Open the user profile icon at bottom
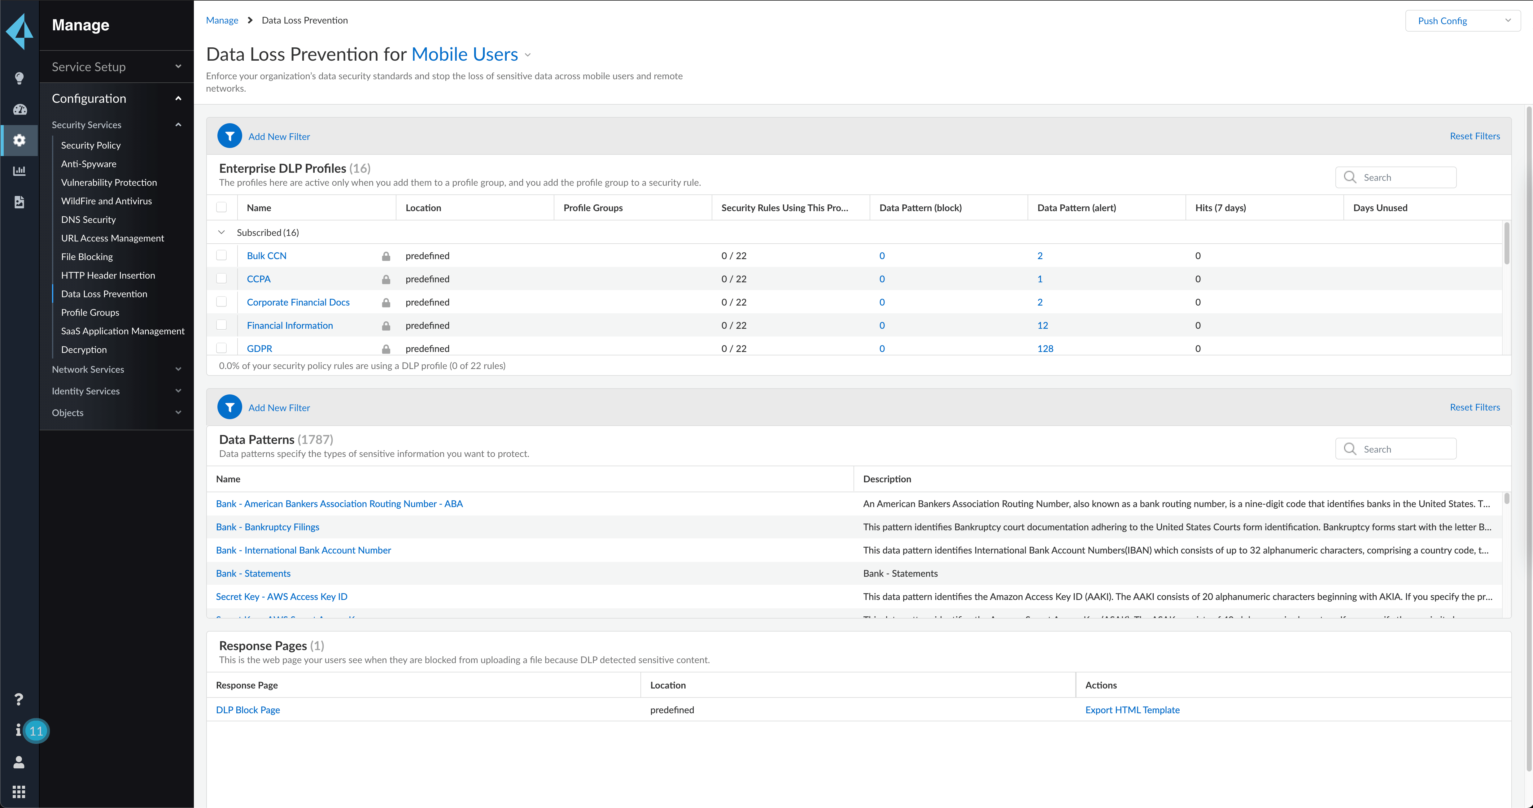 point(19,762)
